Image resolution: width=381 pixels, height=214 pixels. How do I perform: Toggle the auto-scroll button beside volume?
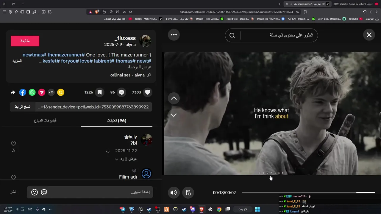click(188, 193)
